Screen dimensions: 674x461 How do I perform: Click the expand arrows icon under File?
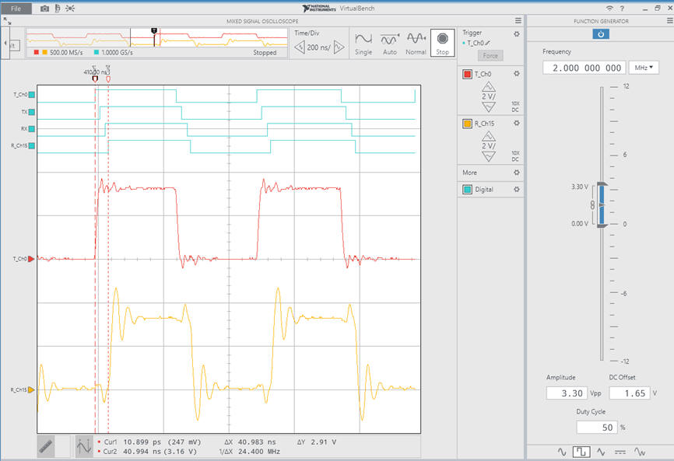pyautogui.click(x=7, y=21)
